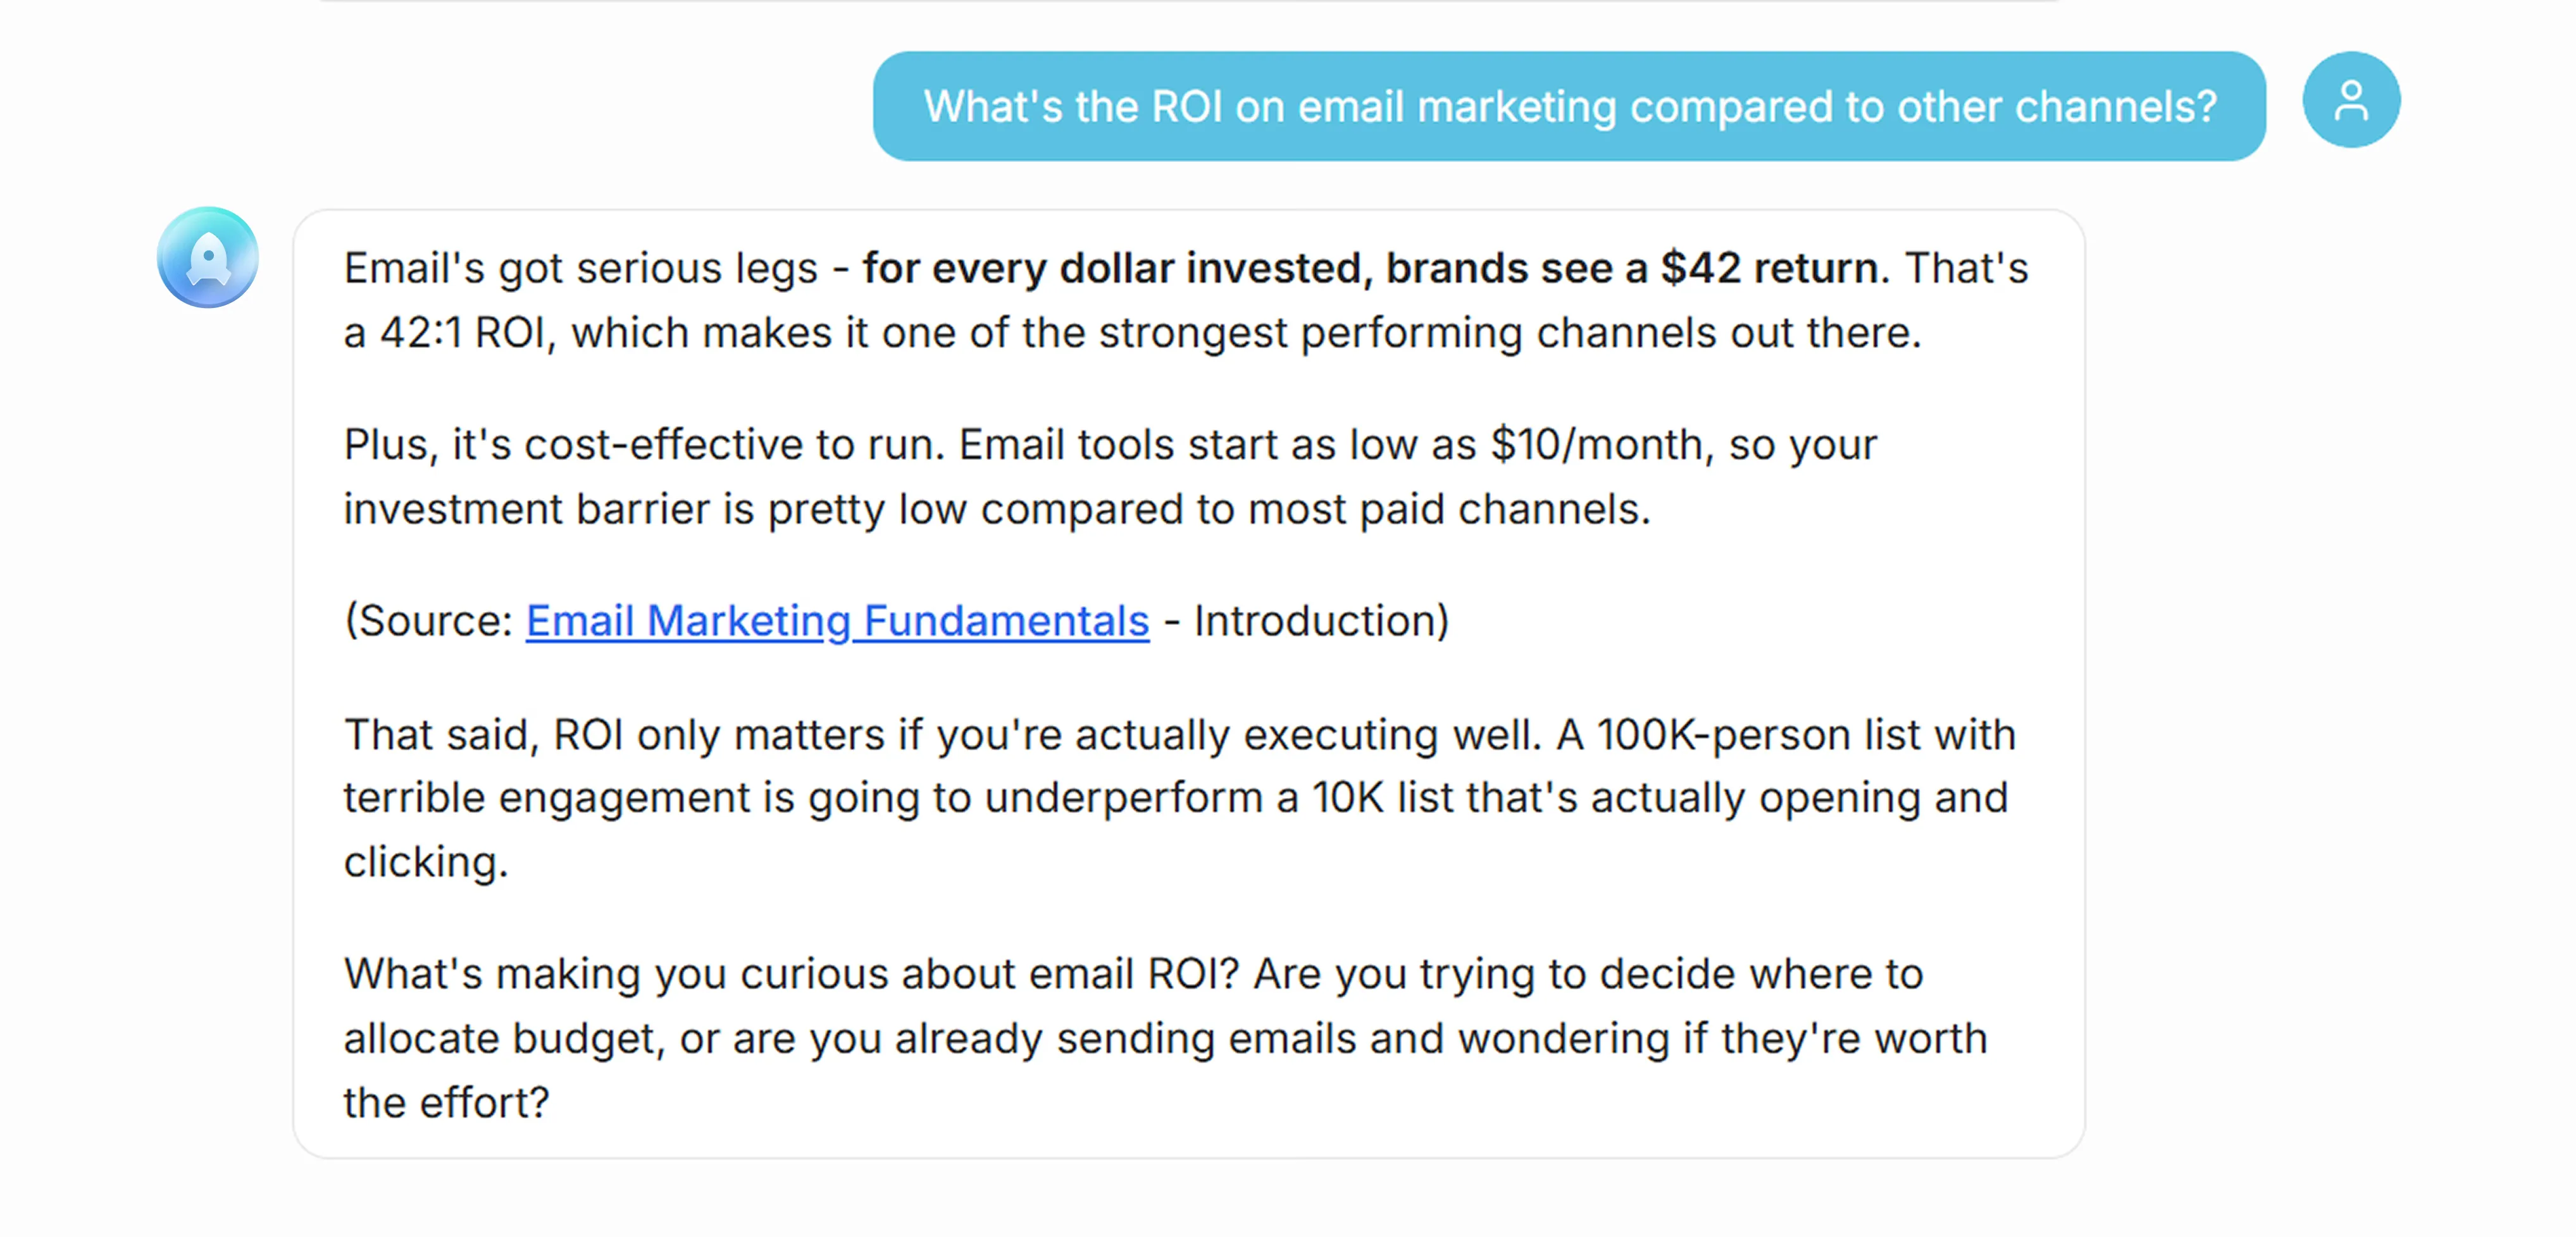Image resolution: width=2576 pixels, height=1237 pixels.
Task: Click the "$10/month" pricing text
Action: [x=1596, y=445]
